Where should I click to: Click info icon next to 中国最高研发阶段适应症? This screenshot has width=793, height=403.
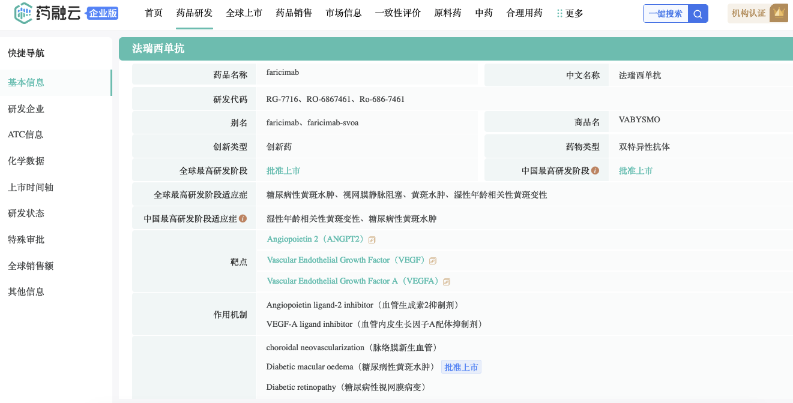coord(243,218)
